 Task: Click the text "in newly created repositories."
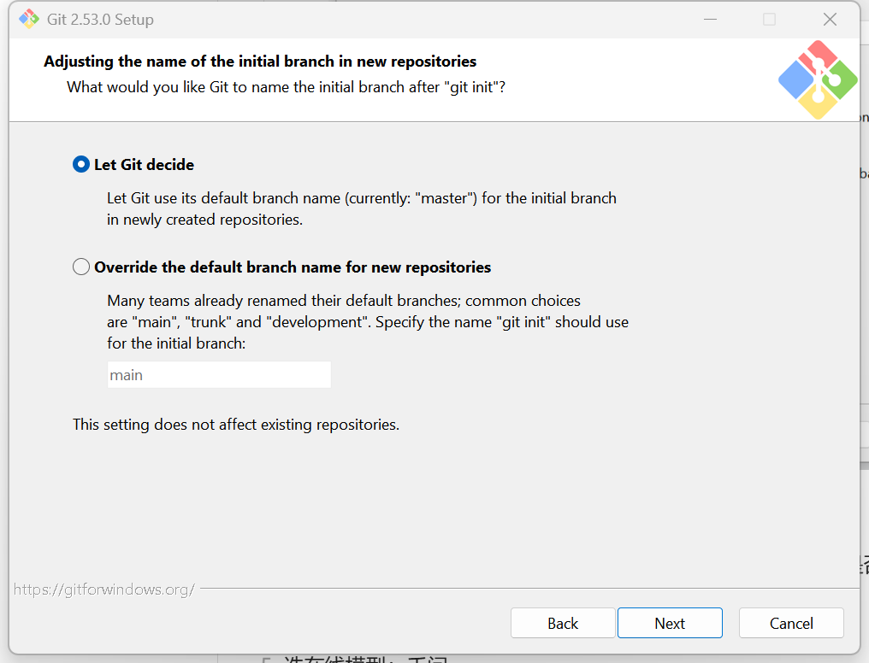click(204, 220)
